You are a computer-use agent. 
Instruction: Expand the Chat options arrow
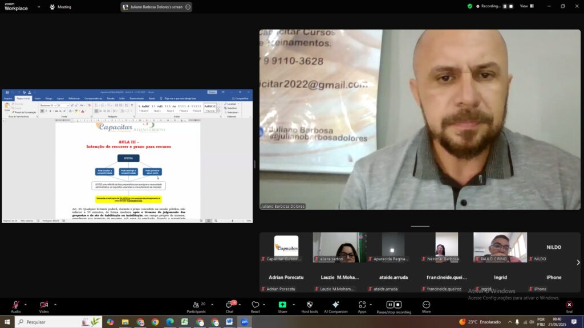pyautogui.click(x=240, y=305)
